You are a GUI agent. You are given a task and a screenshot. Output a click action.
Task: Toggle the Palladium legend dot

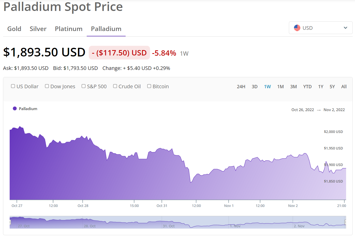15,109
